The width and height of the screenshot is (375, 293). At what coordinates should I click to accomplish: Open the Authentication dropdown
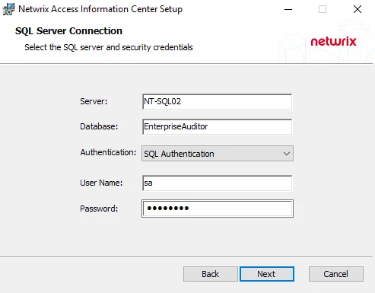[218, 154]
